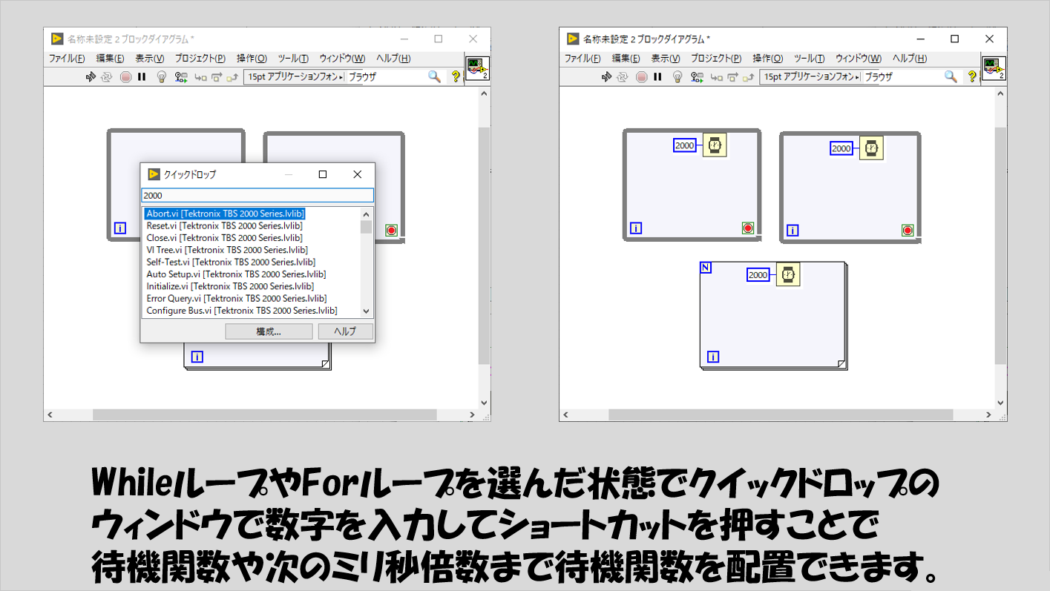The width and height of the screenshot is (1050, 591).
Task: Click Step Out in window behind Quick Drop
Action: tap(233, 76)
